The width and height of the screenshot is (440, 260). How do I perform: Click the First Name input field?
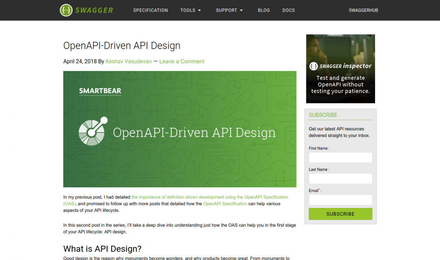(340, 157)
